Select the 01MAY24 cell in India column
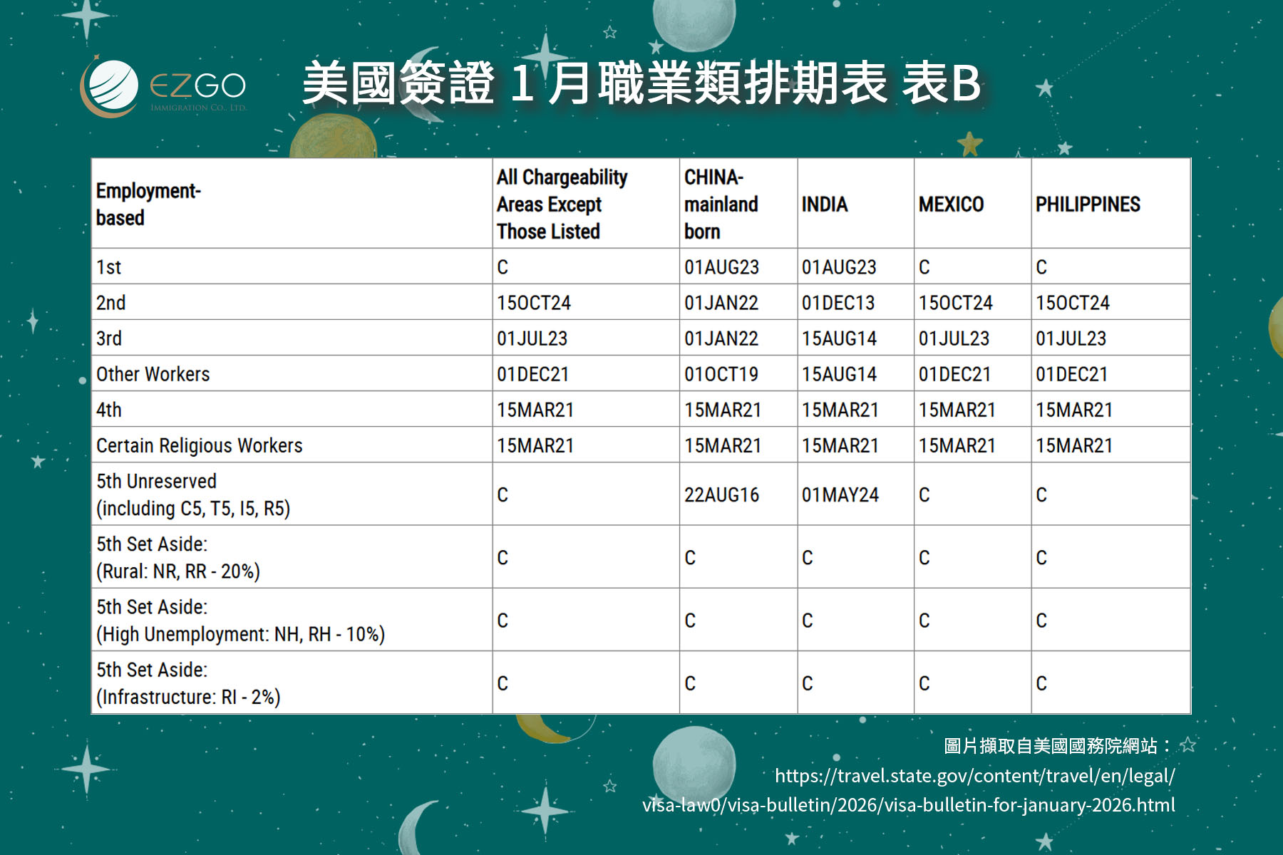Image resolution: width=1283 pixels, height=855 pixels. (x=840, y=494)
